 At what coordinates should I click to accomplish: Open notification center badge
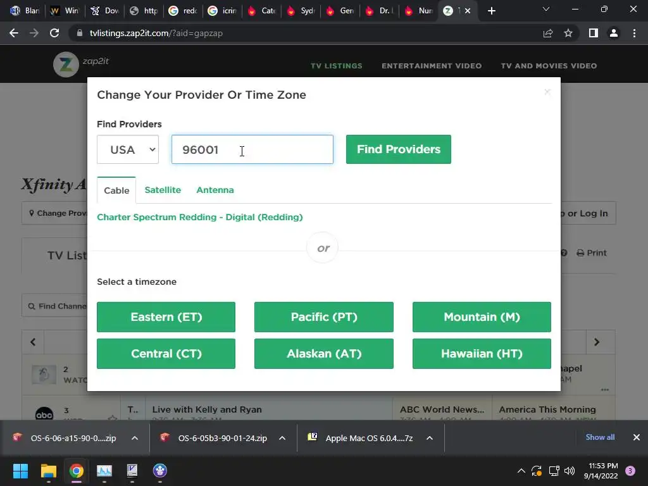click(x=630, y=471)
